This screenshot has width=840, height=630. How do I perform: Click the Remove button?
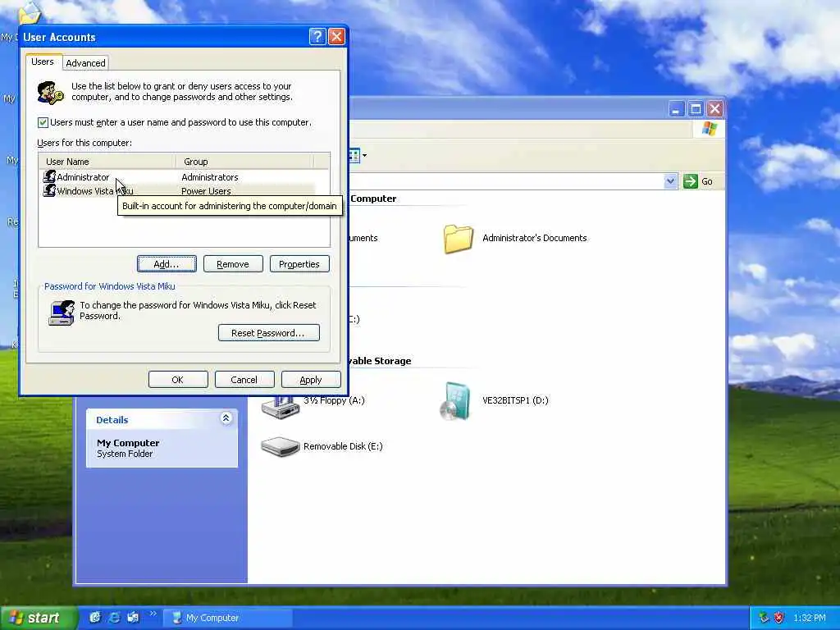tap(233, 264)
